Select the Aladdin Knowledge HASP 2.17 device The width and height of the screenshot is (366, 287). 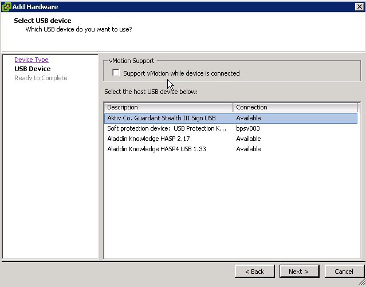click(x=231, y=139)
